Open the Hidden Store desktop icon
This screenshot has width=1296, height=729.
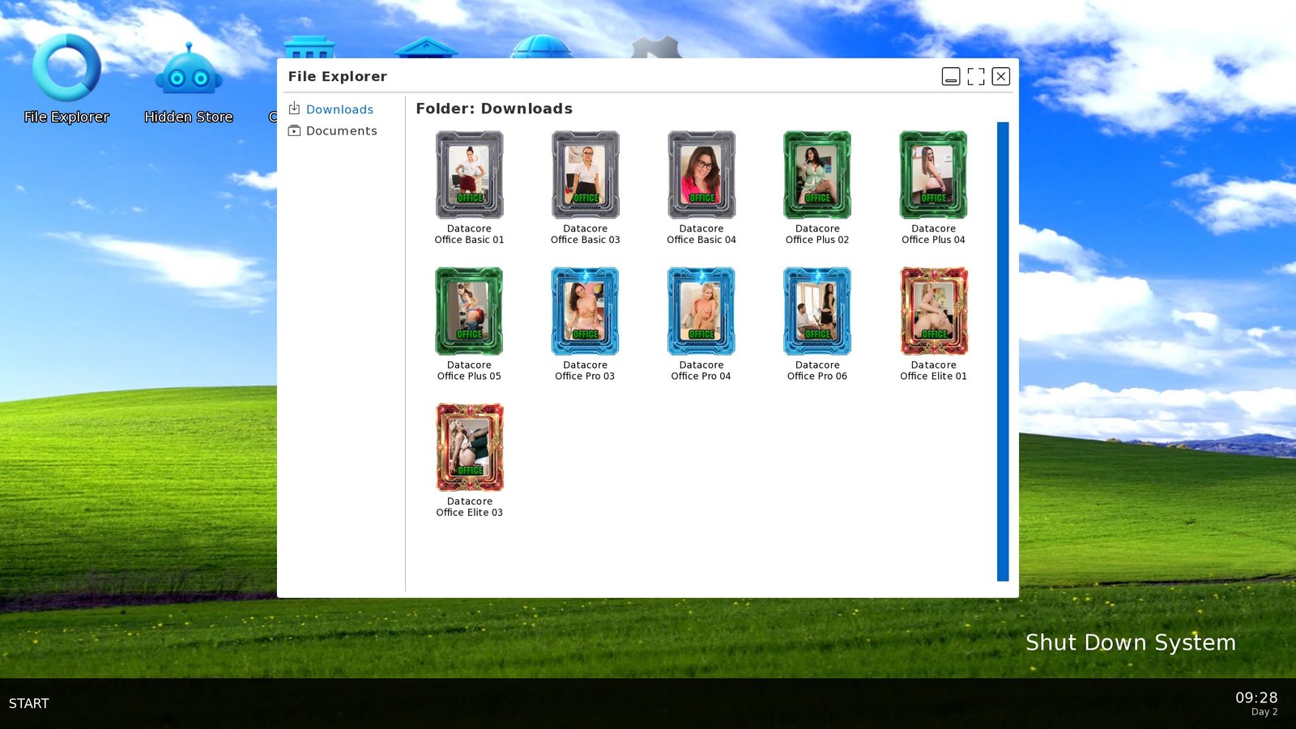pyautogui.click(x=189, y=79)
